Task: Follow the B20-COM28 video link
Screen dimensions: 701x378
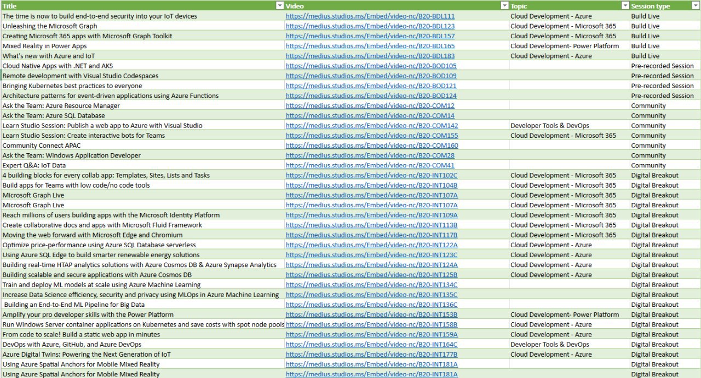Action: (370, 155)
